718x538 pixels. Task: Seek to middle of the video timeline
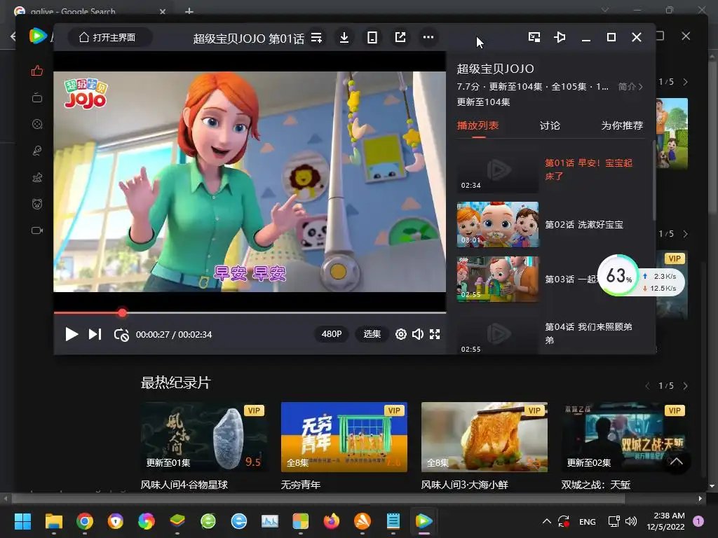(x=250, y=313)
